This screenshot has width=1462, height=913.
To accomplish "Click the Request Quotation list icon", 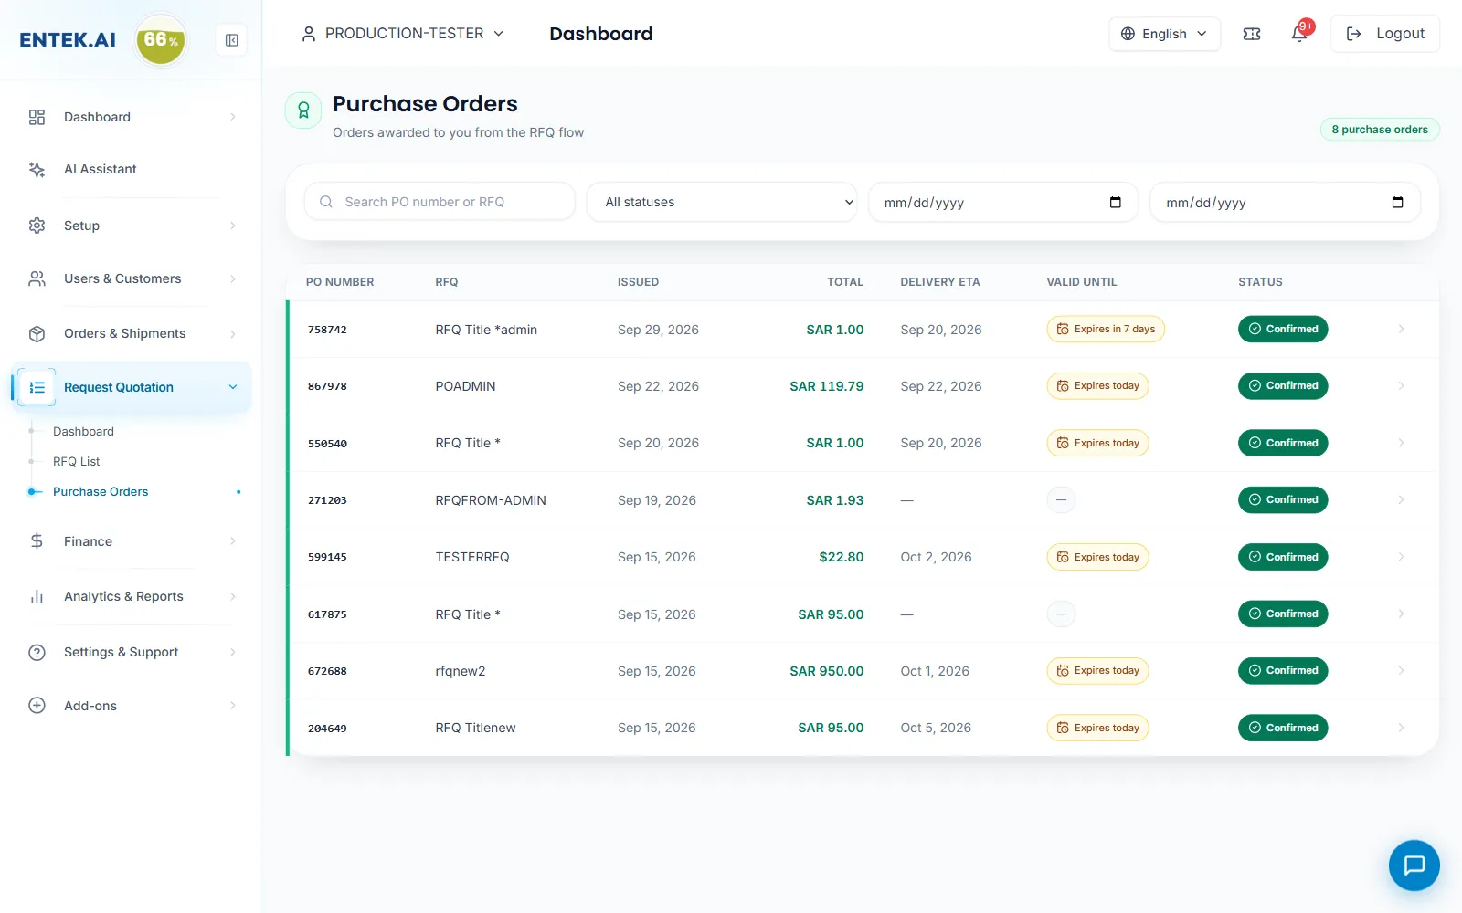I will coord(37,387).
